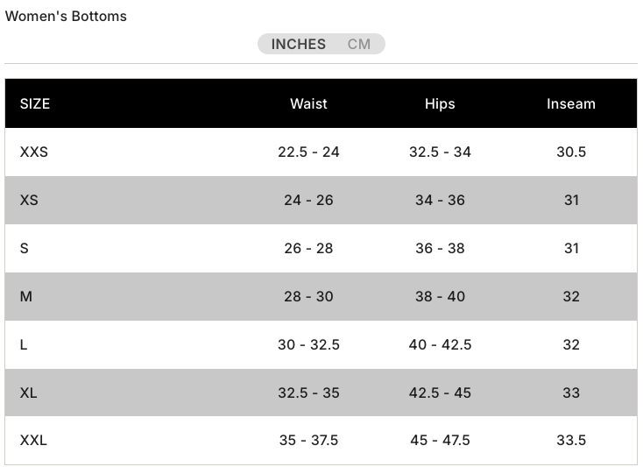The width and height of the screenshot is (643, 467).
Task: Click the SIZE column header
Action: pyautogui.click(x=35, y=103)
